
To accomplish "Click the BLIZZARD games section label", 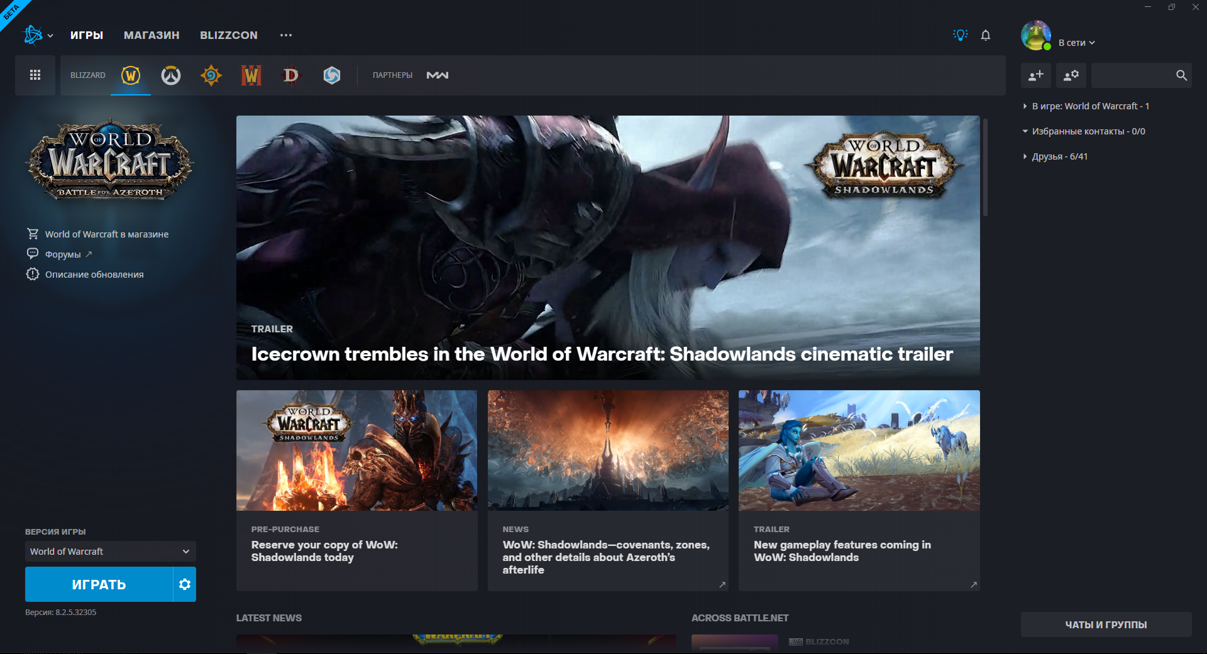I will [x=88, y=75].
